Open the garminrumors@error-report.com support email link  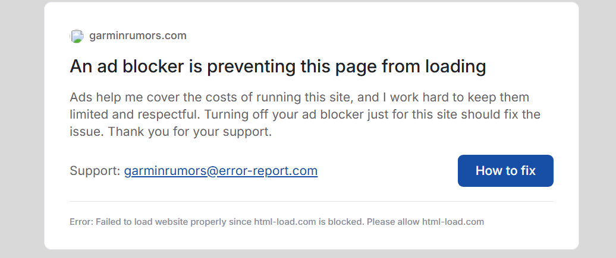coord(221,171)
